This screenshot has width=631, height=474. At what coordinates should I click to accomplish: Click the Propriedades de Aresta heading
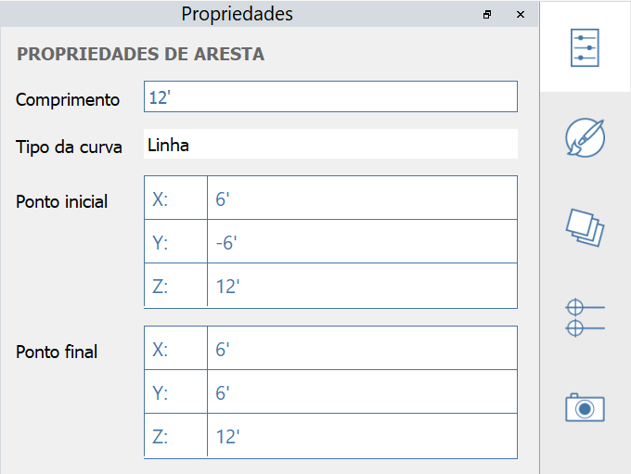pos(140,55)
